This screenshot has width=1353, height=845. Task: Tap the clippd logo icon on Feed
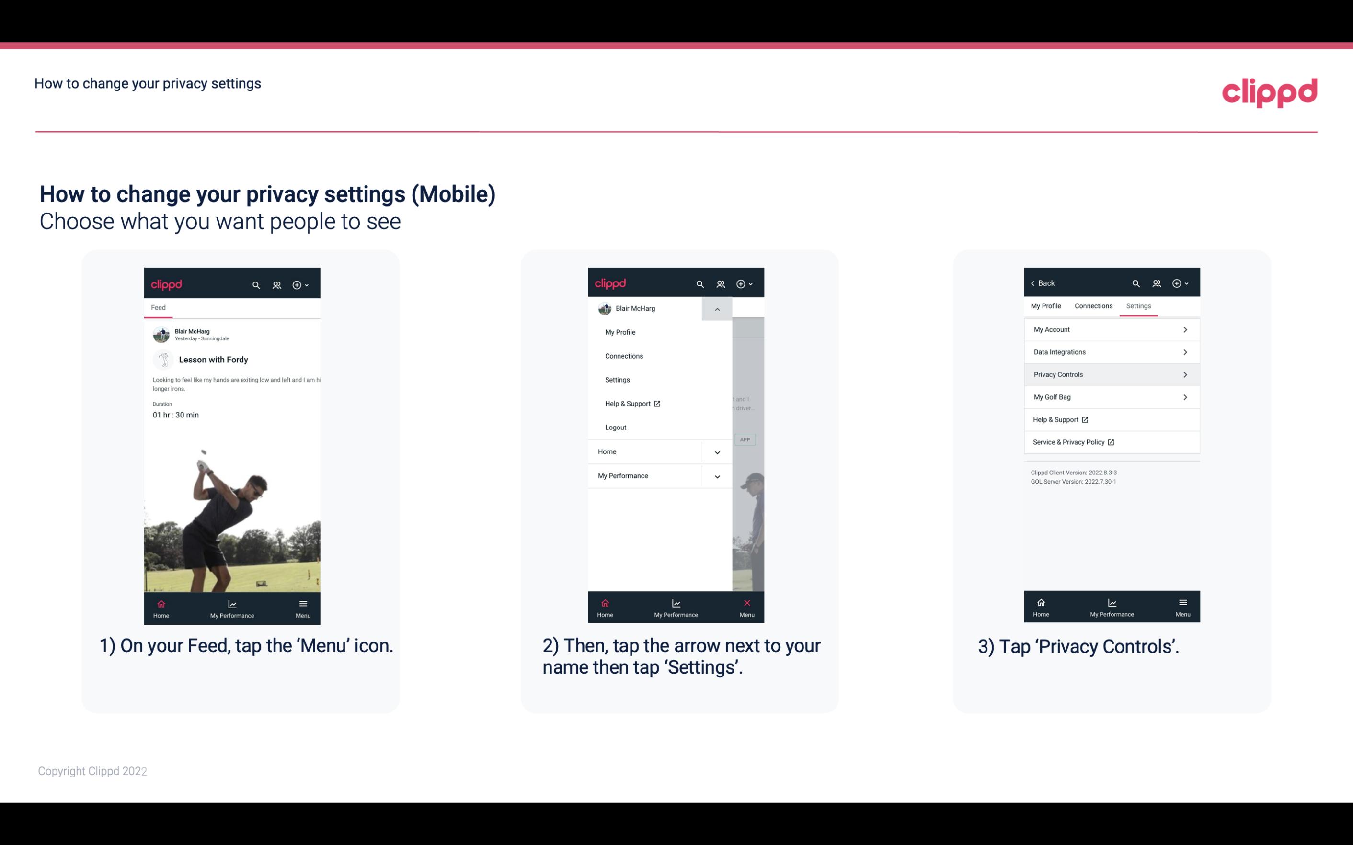click(166, 283)
